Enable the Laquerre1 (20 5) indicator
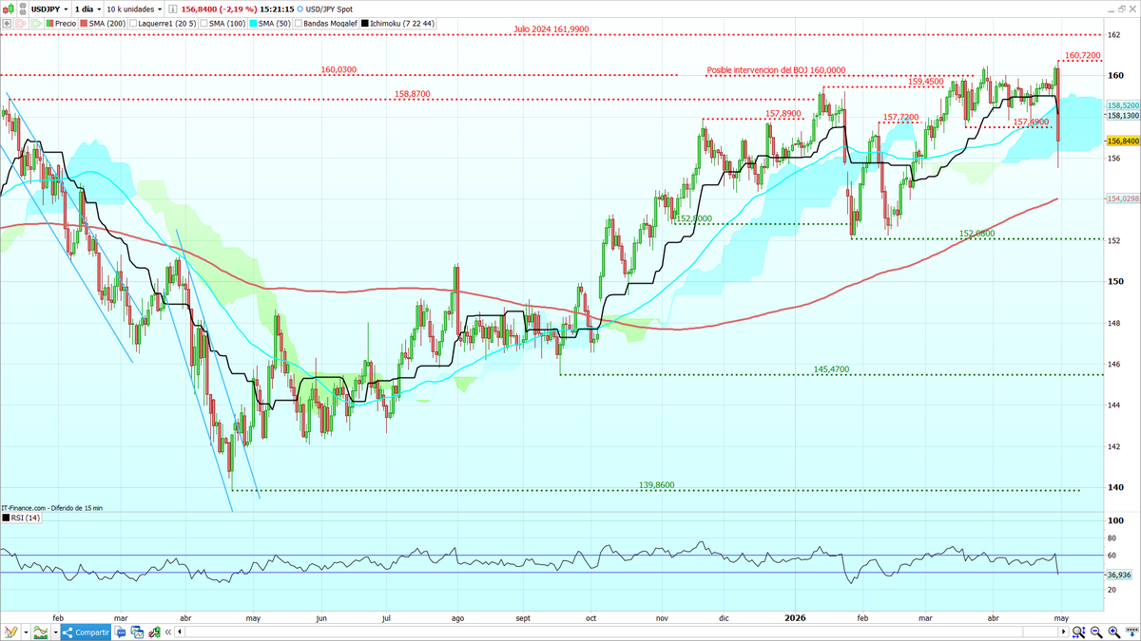The width and height of the screenshot is (1141, 641). pyautogui.click(x=163, y=23)
